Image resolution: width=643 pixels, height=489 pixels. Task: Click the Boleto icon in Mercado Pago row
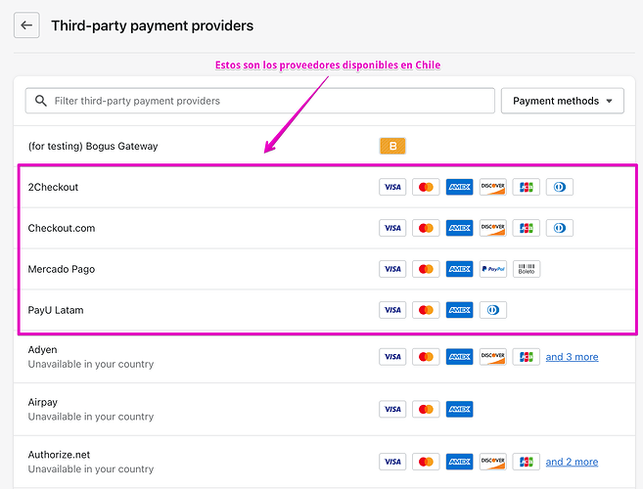click(526, 269)
